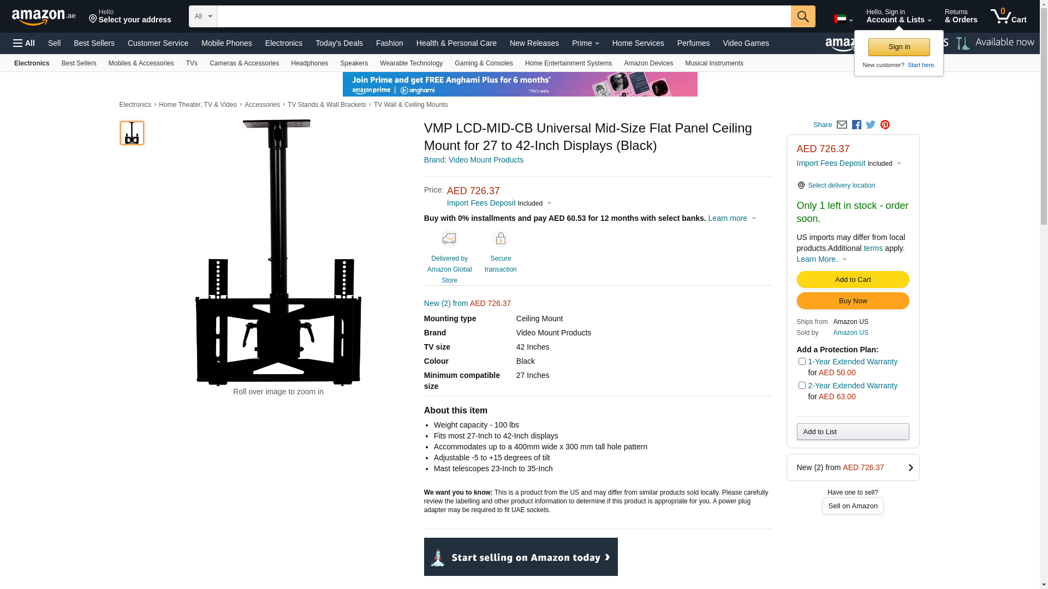Open the Headphones category tab
1048x589 pixels.
pyautogui.click(x=309, y=63)
